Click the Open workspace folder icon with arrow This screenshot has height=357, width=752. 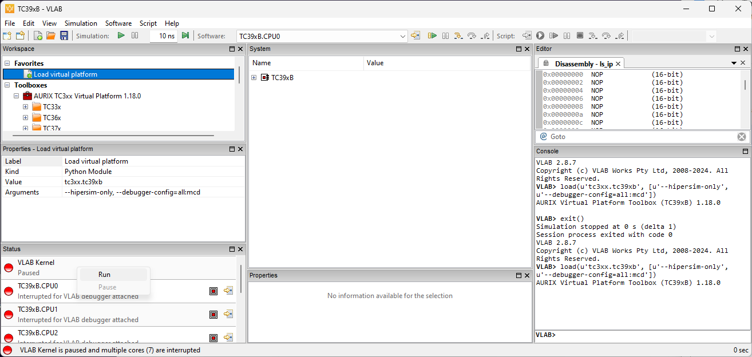(20, 35)
